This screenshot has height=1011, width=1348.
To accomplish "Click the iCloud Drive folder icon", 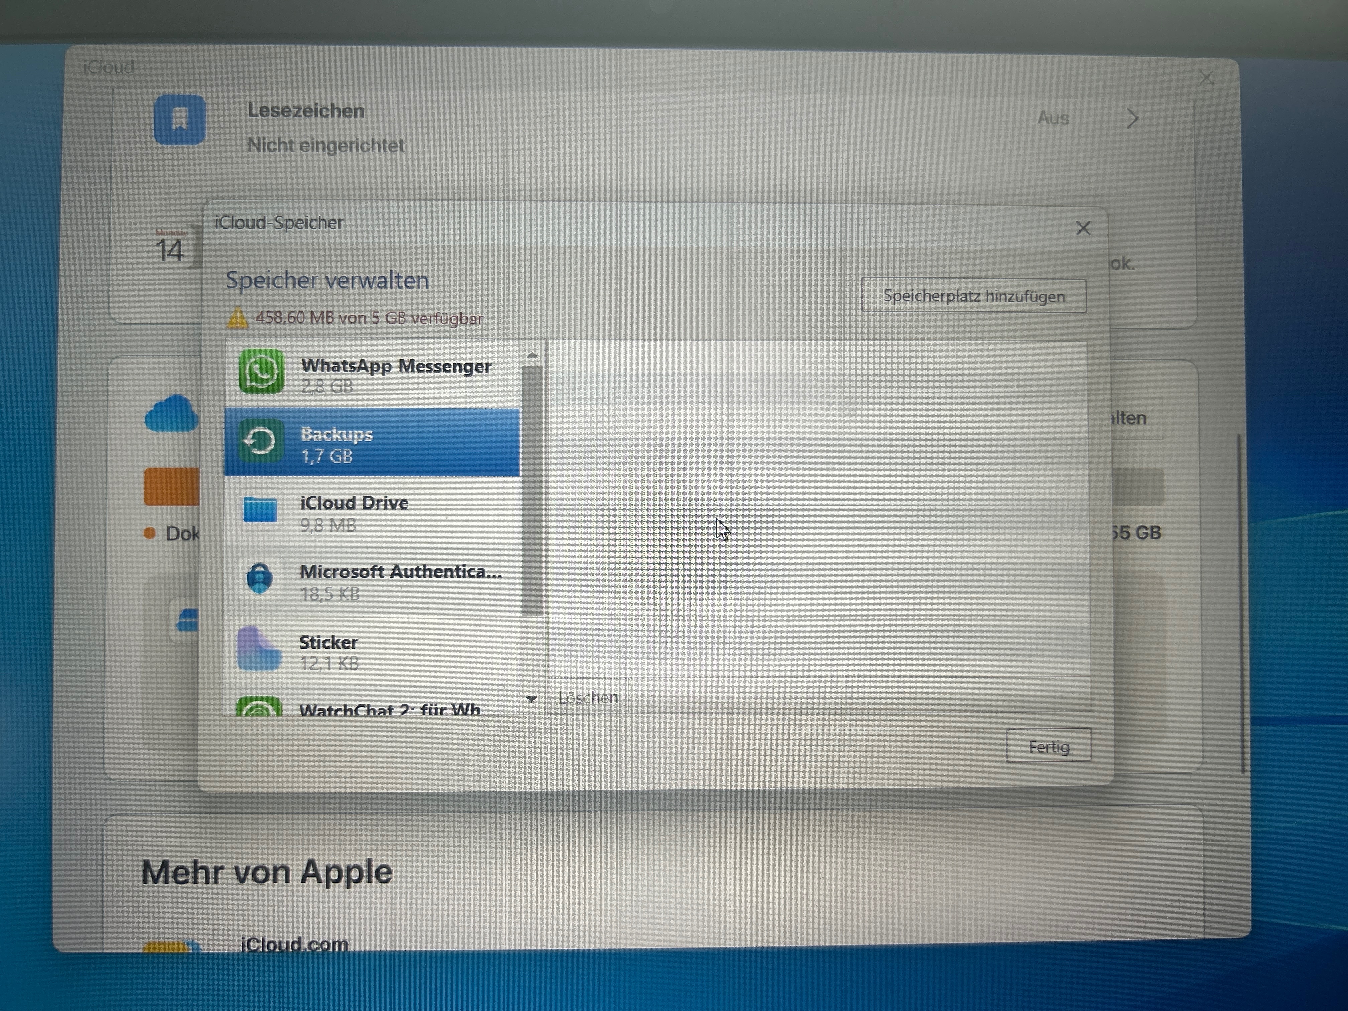I will 260,510.
